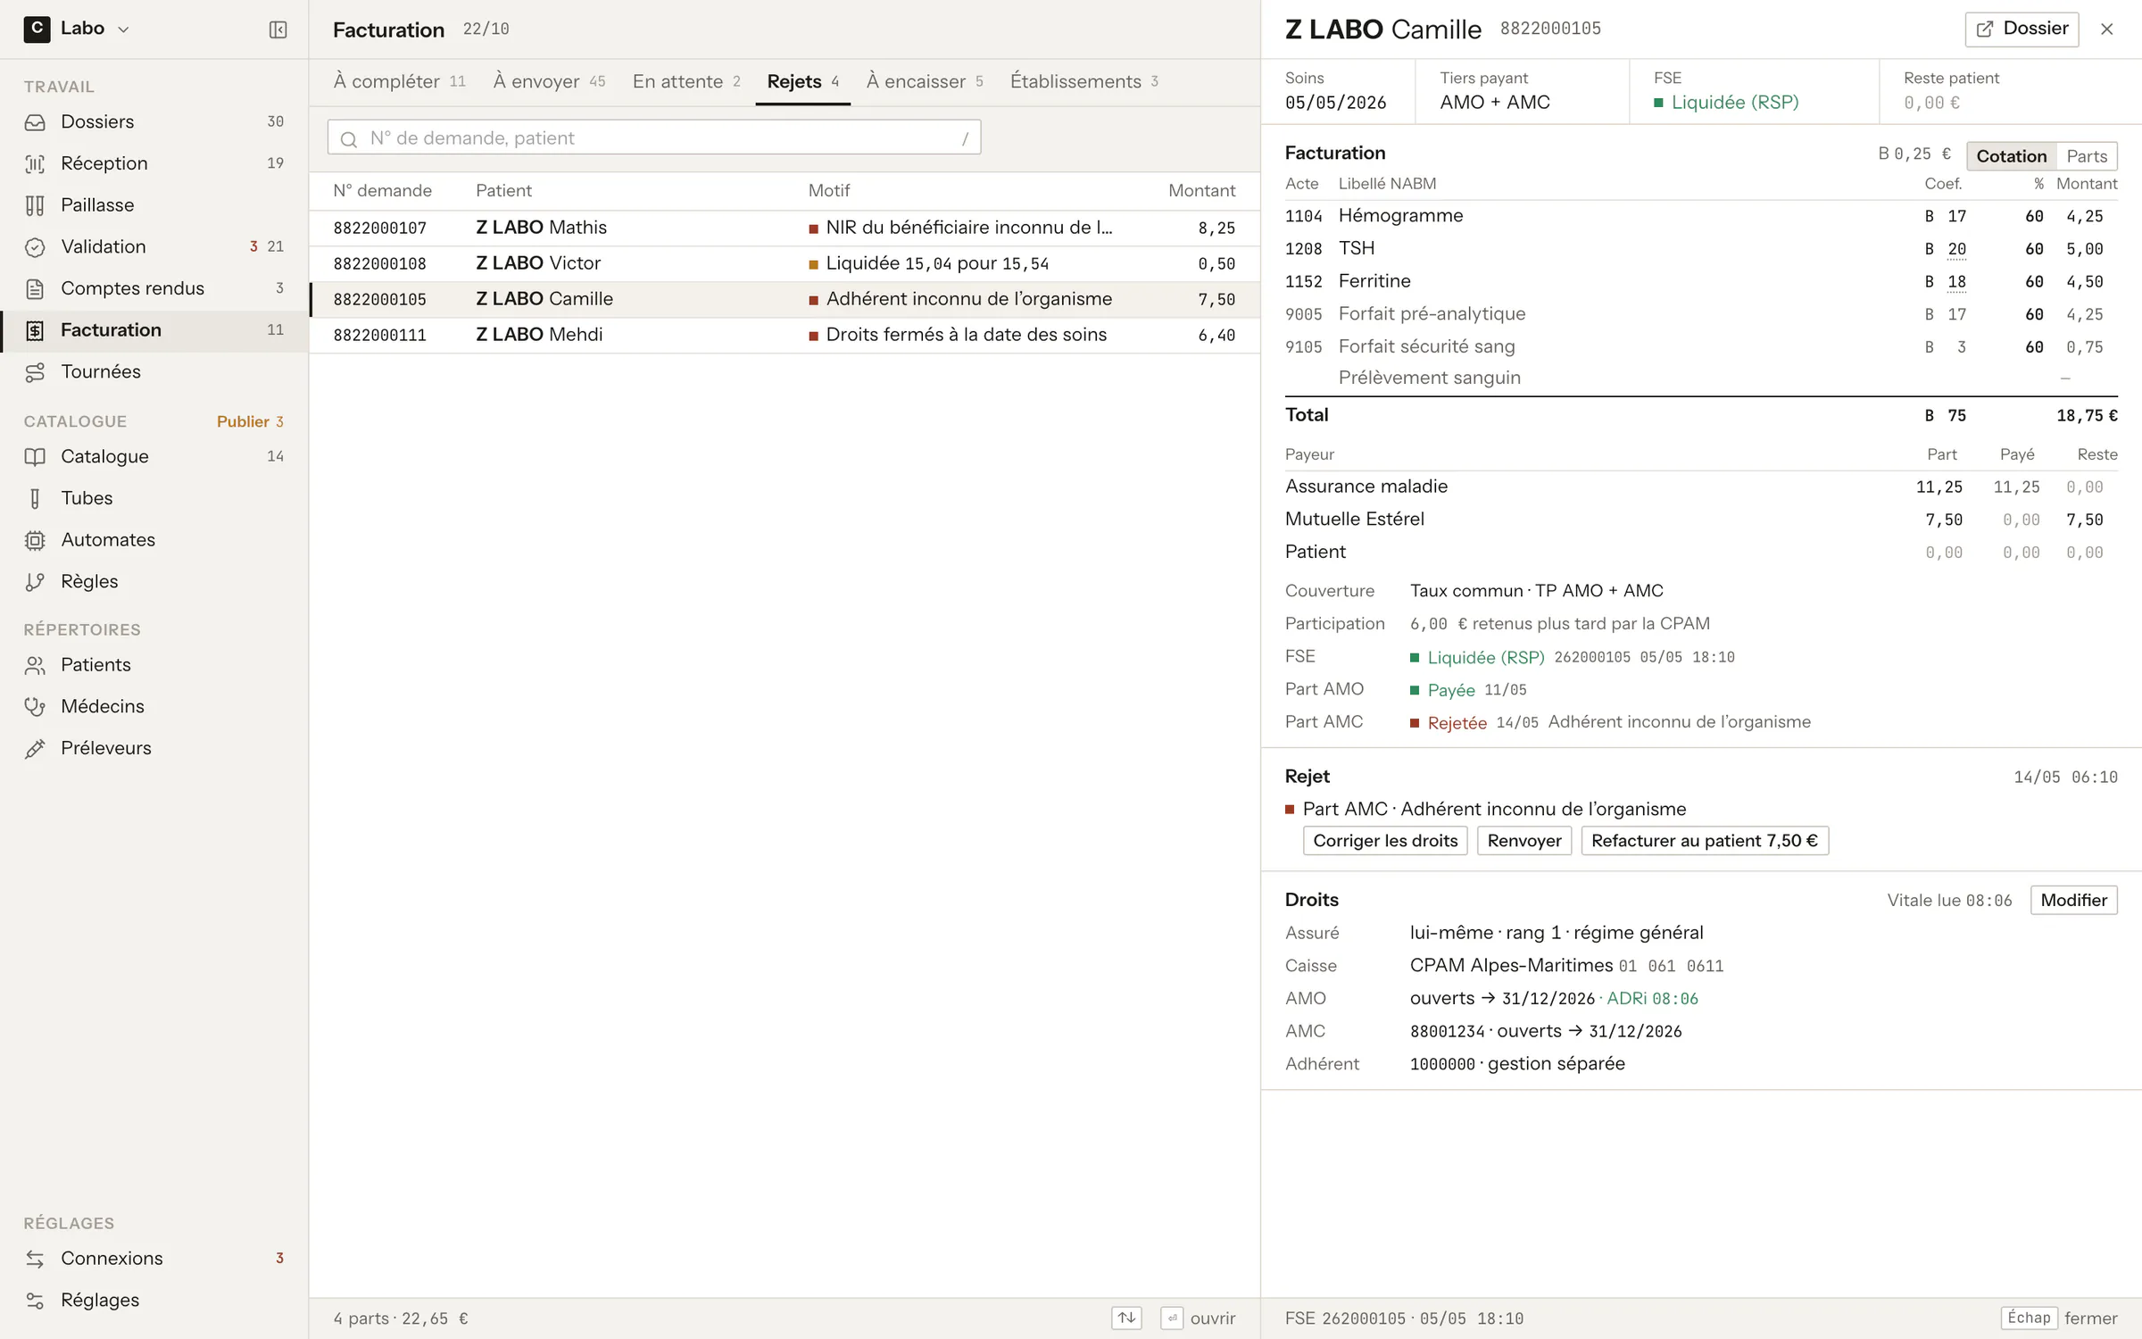Click the Réception barcode icon

point(35,163)
